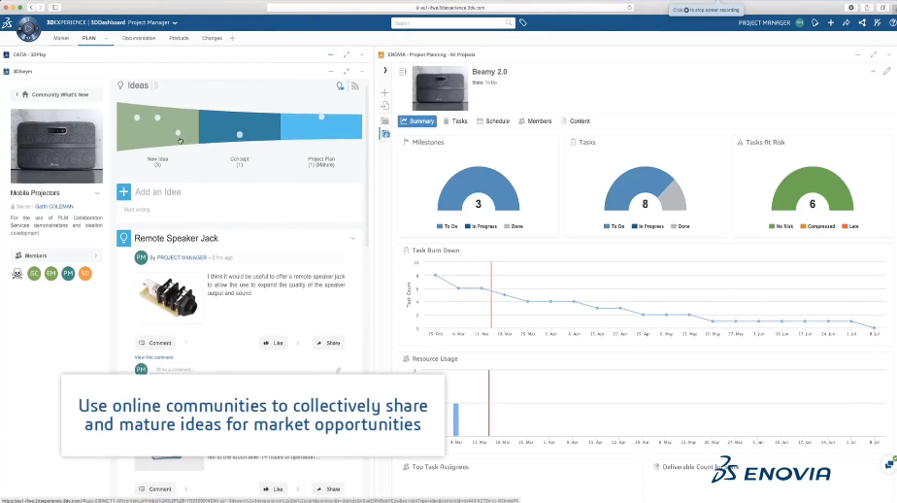Click the plus add icon in top bar

pyautogui.click(x=831, y=23)
